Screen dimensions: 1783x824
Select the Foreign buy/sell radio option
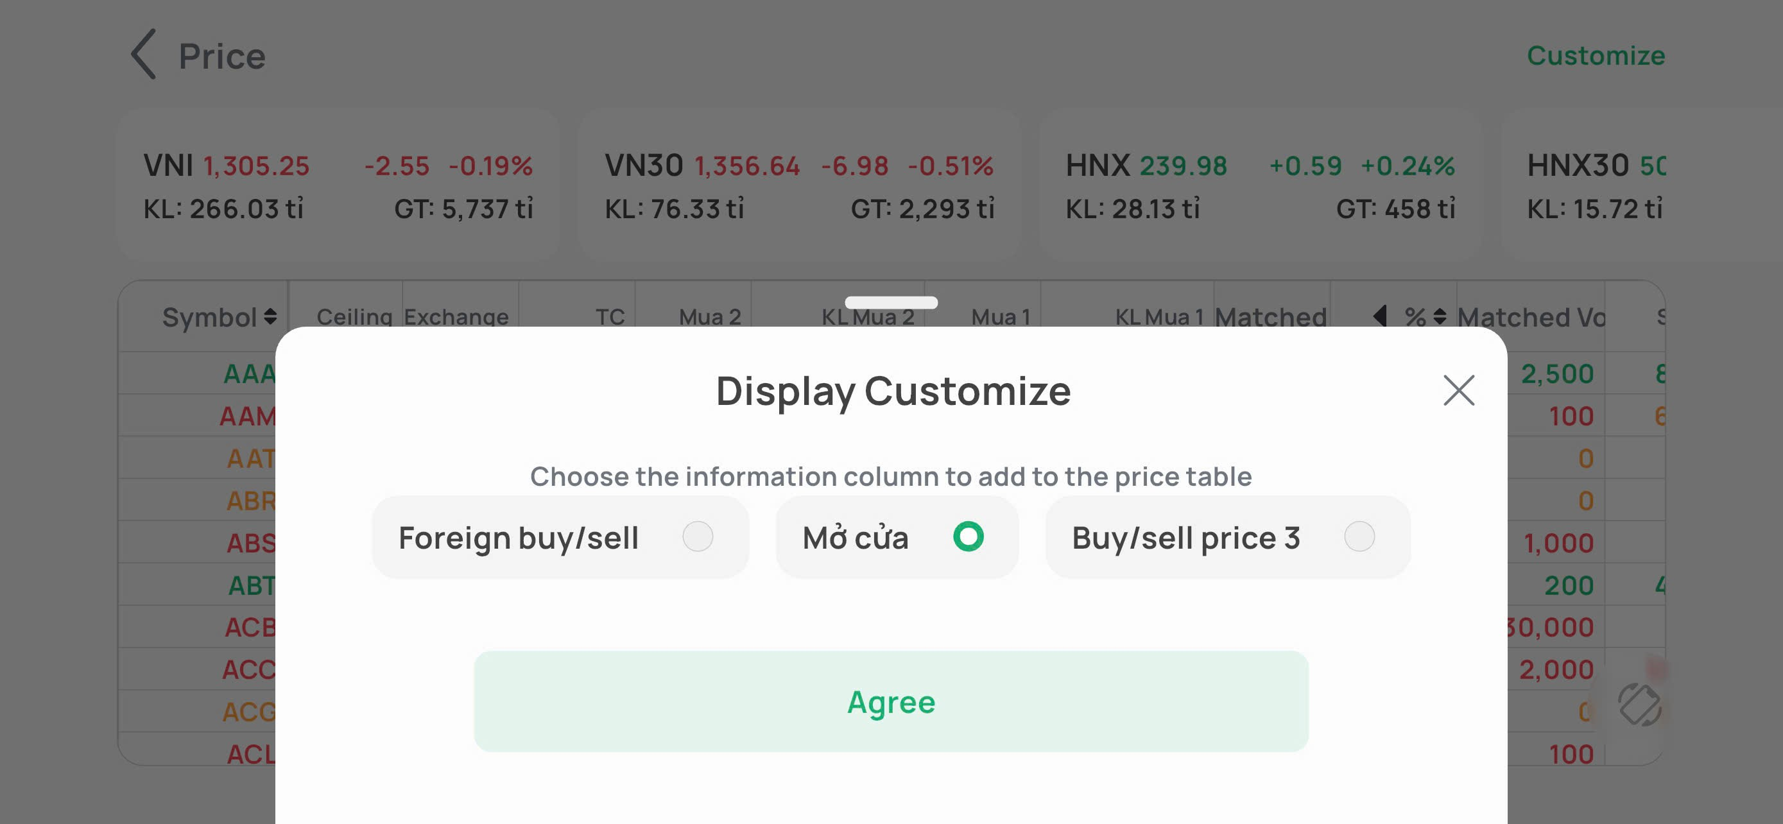tap(697, 537)
